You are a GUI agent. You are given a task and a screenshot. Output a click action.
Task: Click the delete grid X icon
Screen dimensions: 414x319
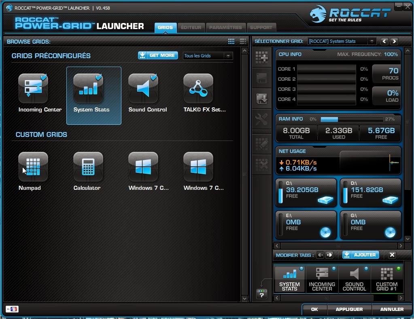261,165
